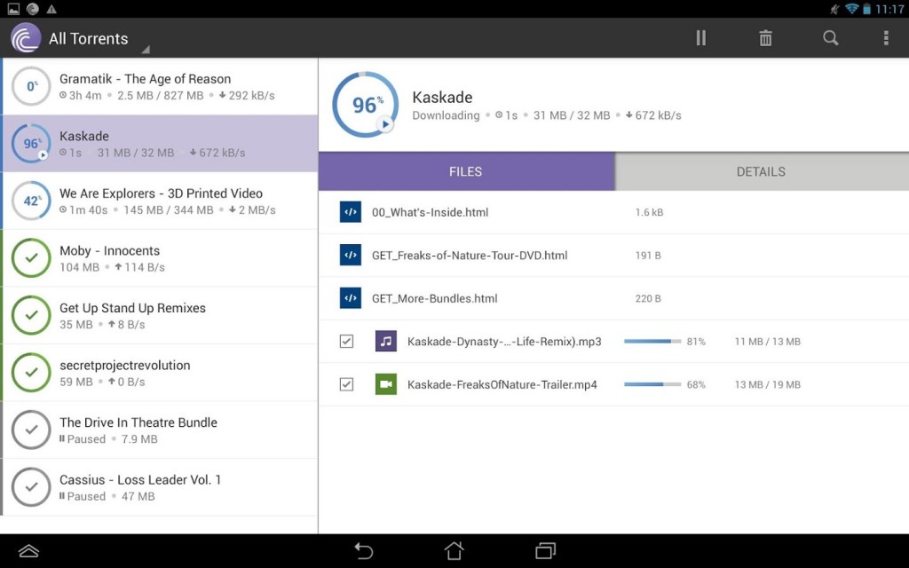Select the FILES tab
This screenshot has width=909, height=568.
click(x=466, y=171)
